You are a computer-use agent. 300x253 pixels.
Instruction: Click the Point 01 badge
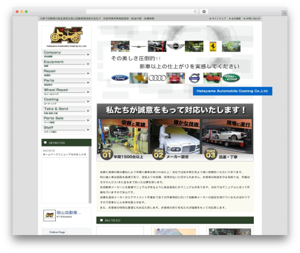click(x=107, y=154)
